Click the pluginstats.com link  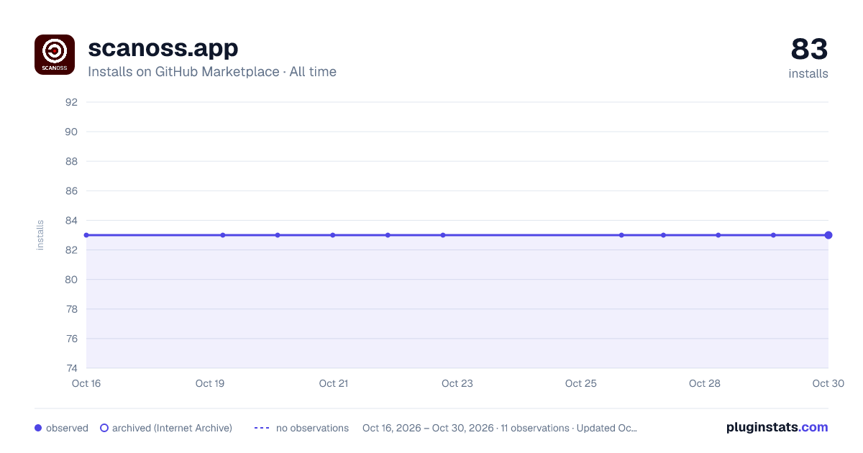pyautogui.click(x=777, y=427)
